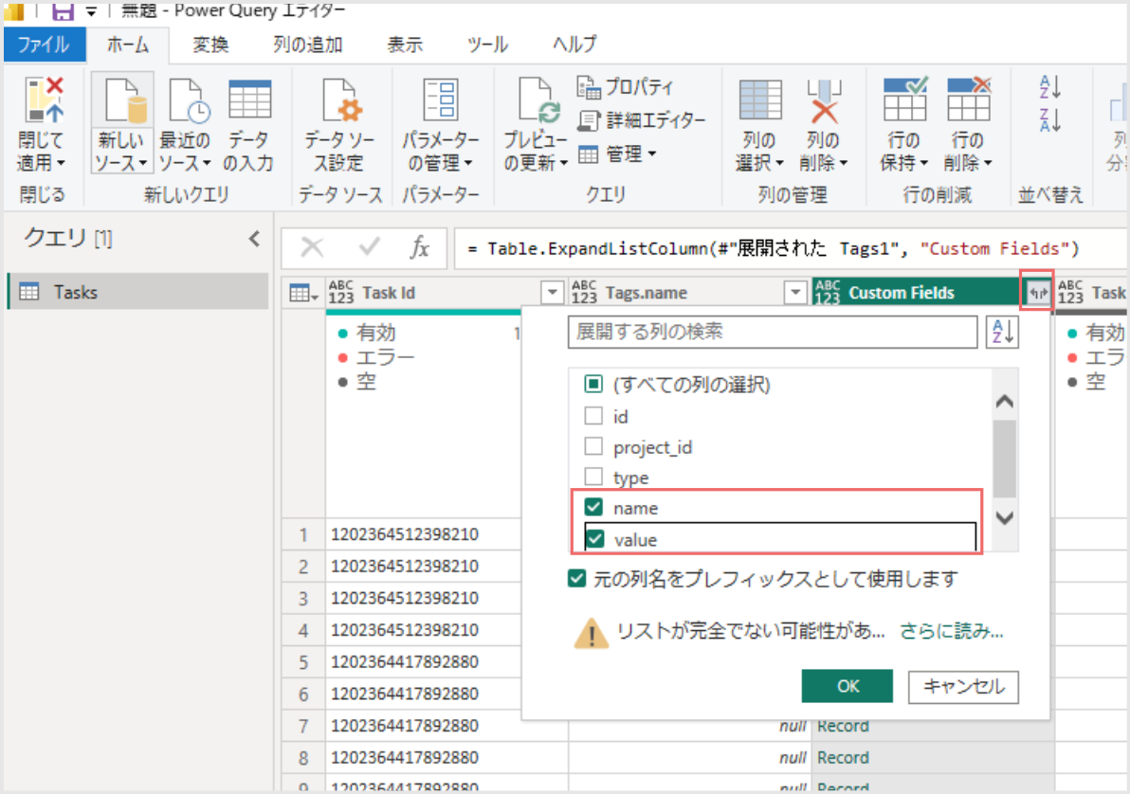
Task: Switch to the Add Column (列の追加) tab
Action: pyautogui.click(x=308, y=45)
